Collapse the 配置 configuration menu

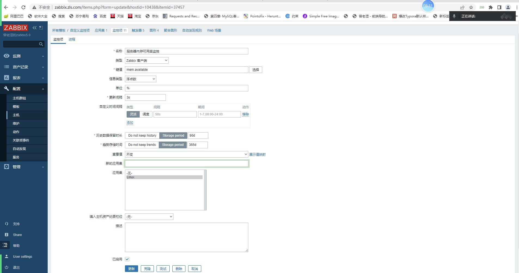click(x=24, y=89)
